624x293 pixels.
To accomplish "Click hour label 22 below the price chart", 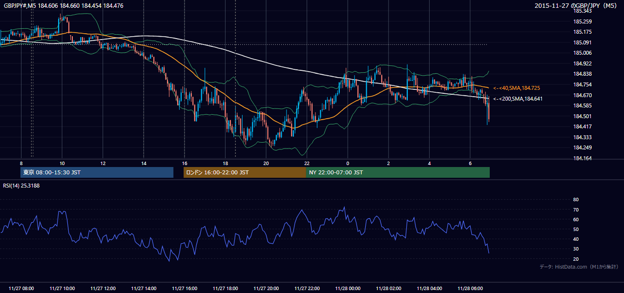I will click(x=307, y=163).
